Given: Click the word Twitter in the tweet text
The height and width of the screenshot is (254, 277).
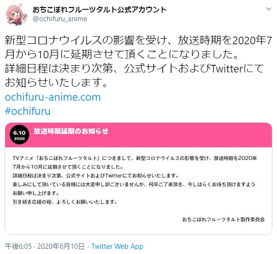Looking at the screenshot, I should [227, 69].
